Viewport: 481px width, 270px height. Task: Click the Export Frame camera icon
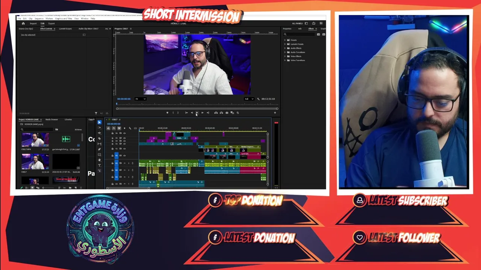tap(227, 112)
